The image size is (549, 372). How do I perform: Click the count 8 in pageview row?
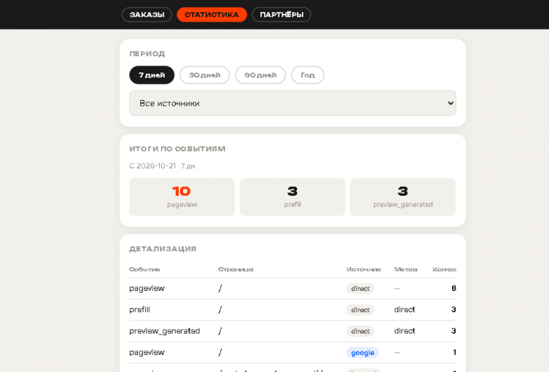click(x=454, y=288)
